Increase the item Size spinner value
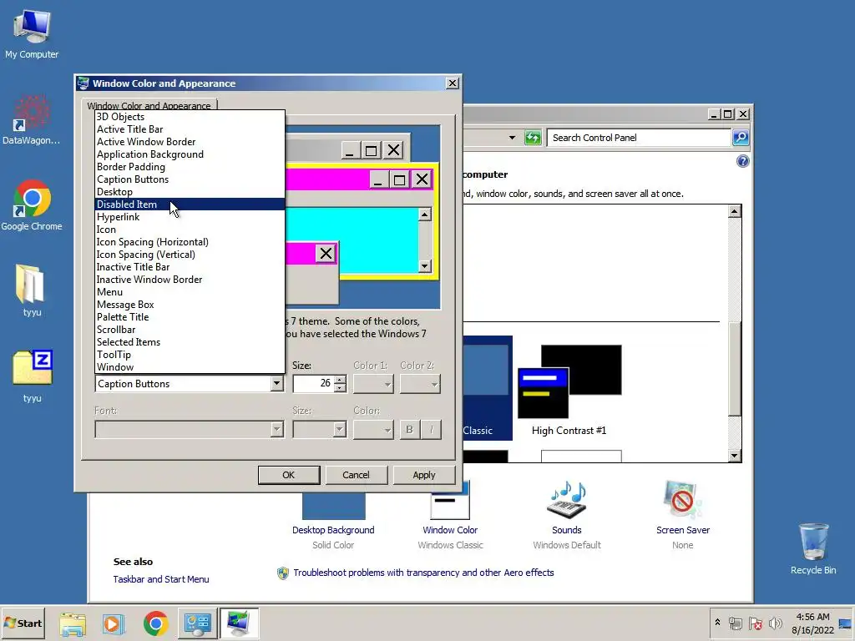855x641 pixels. 341,380
